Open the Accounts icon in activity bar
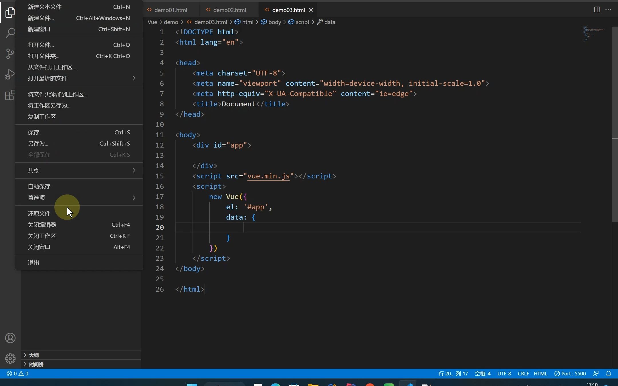This screenshot has width=618, height=386. 10,338
